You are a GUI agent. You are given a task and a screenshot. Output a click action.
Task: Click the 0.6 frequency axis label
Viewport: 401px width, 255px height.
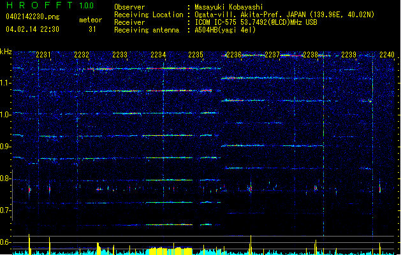(5, 242)
